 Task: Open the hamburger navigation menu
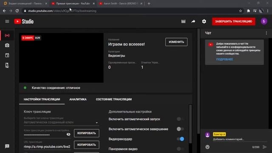click(7, 21)
